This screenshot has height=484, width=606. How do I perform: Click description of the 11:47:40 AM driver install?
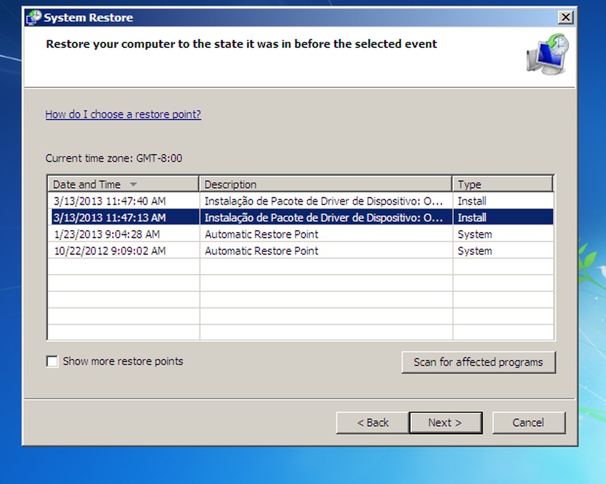323,201
